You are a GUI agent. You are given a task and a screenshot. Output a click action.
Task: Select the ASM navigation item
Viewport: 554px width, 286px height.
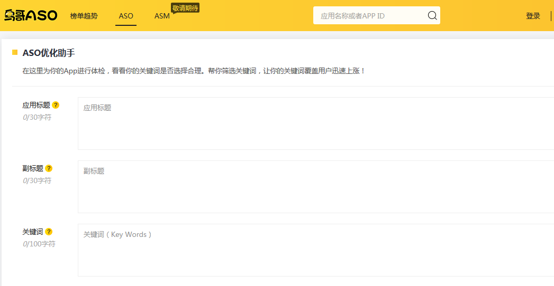tap(162, 16)
